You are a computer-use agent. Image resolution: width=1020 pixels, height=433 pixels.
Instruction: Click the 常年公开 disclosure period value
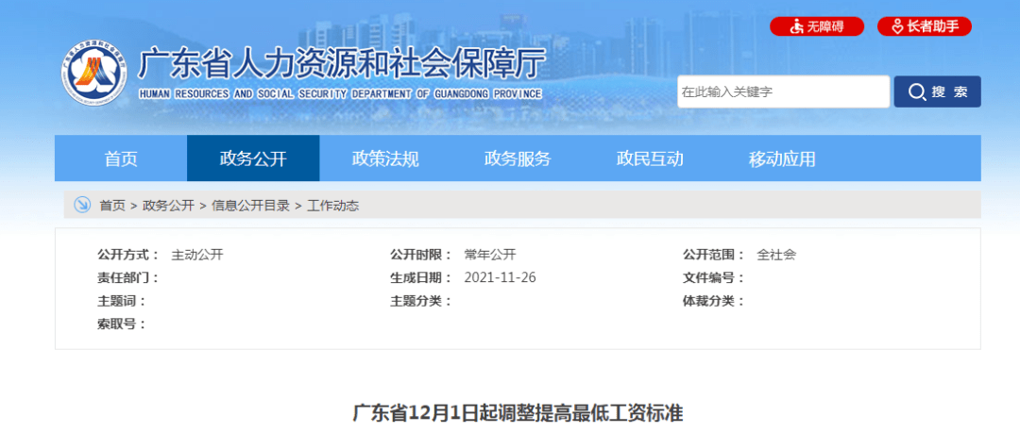click(489, 255)
